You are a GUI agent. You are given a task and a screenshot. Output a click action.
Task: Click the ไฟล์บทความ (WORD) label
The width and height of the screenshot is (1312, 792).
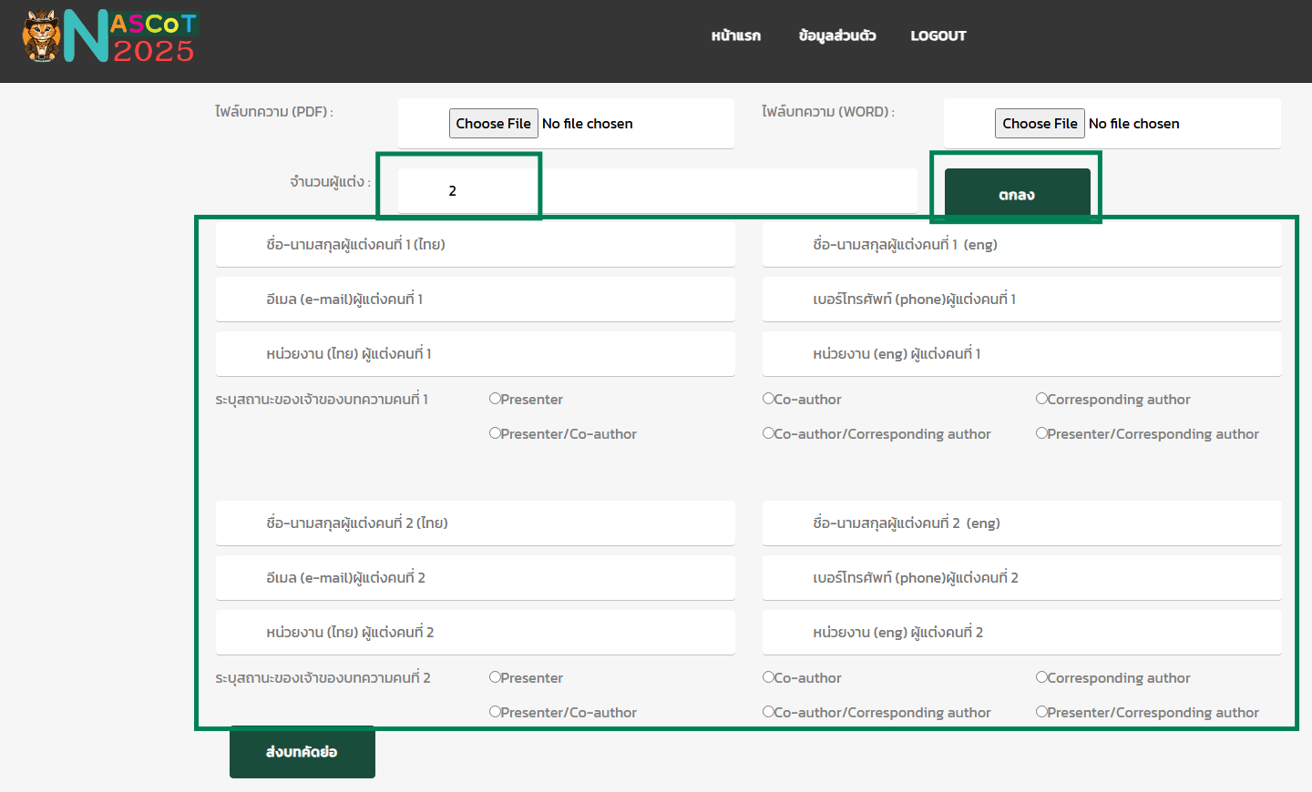828,111
